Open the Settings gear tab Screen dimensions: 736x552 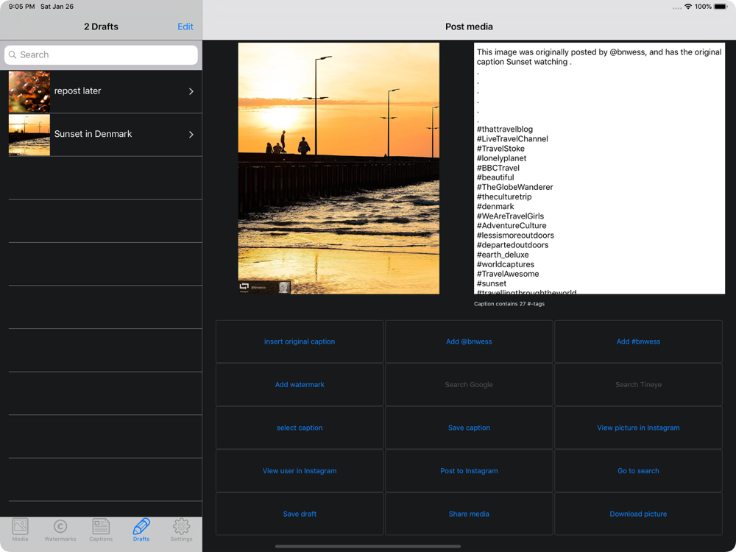click(x=181, y=527)
